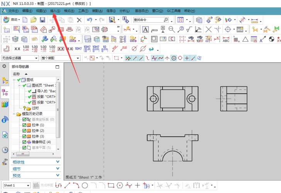Click the black-and-white center of gravity symbol icon

[x=271, y=39]
